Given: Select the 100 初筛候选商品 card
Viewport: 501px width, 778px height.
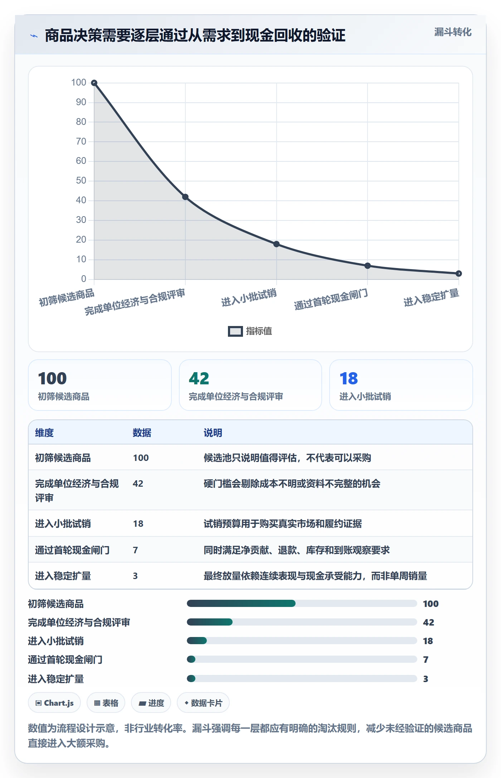Looking at the screenshot, I should [x=100, y=385].
